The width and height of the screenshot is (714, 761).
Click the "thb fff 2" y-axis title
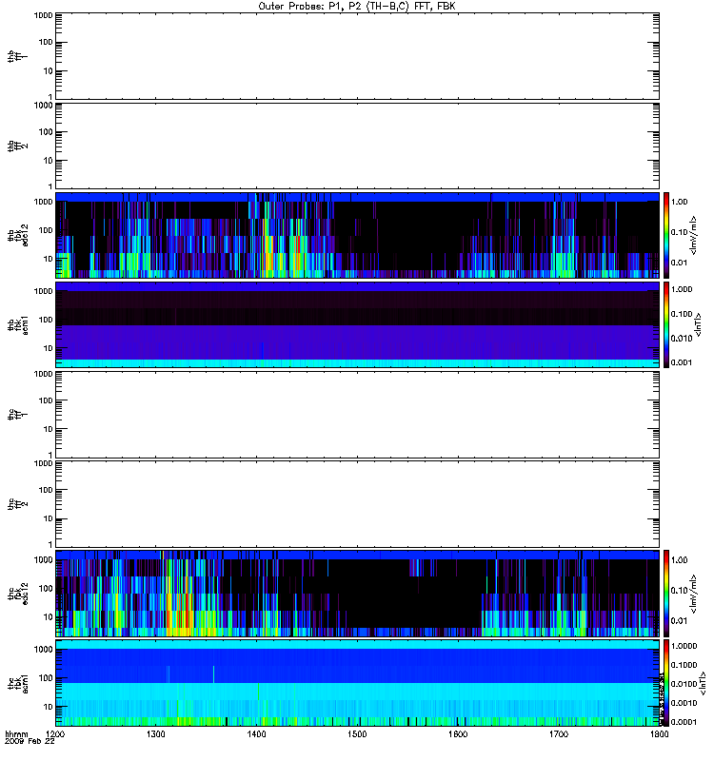[x=17, y=146]
